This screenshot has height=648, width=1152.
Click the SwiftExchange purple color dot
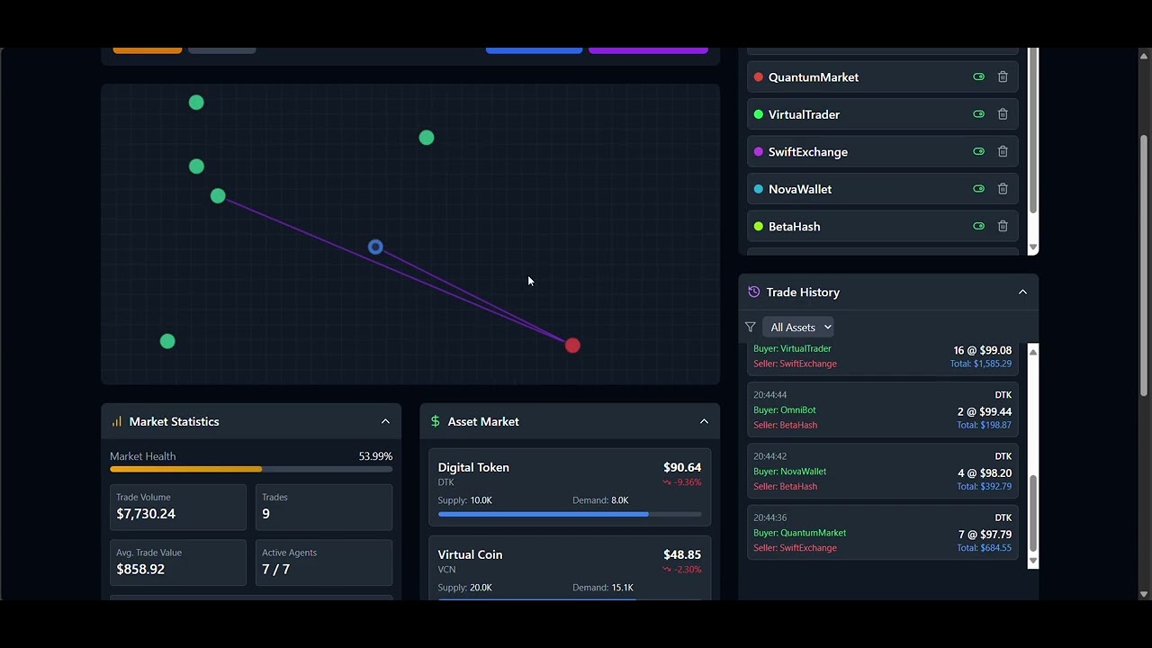point(759,152)
